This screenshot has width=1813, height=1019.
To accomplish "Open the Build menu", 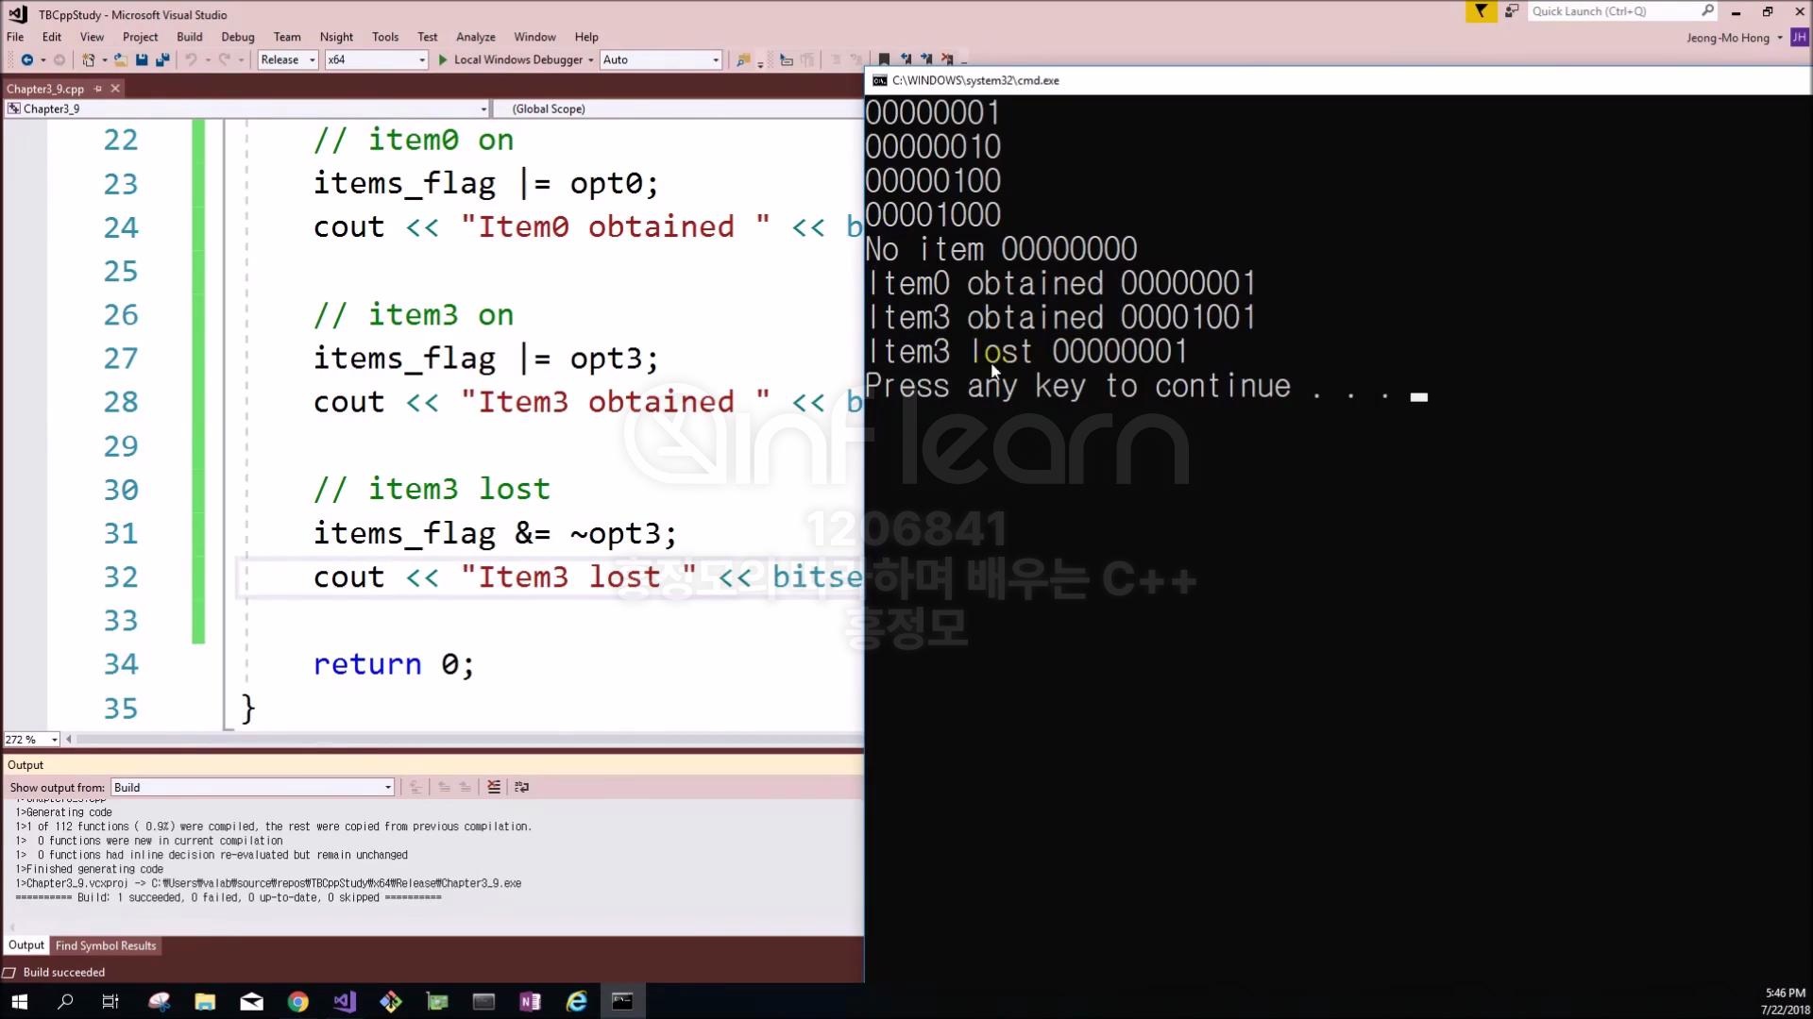I will pyautogui.click(x=189, y=37).
